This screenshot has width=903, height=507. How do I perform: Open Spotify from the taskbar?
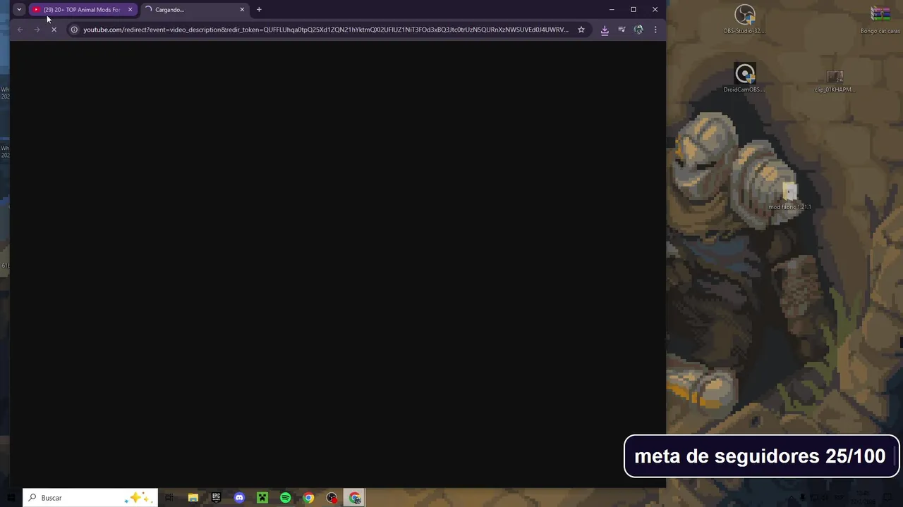tap(286, 498)
